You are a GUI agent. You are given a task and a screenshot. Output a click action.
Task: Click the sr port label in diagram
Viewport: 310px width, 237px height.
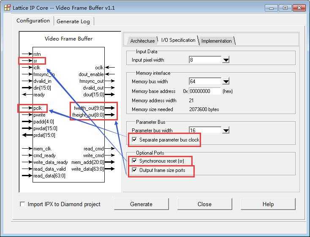click(35, 61)
